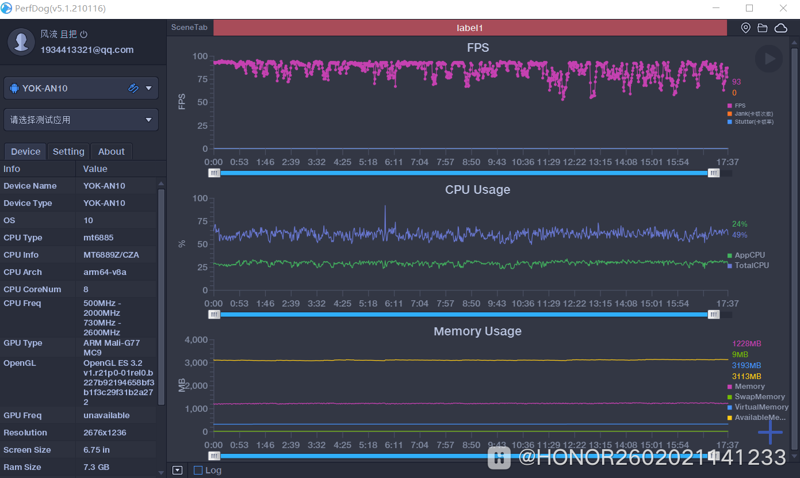This screenshot has height=478, width=800.
Task: Enable the Log checkbox
Action: coord(198,470)
